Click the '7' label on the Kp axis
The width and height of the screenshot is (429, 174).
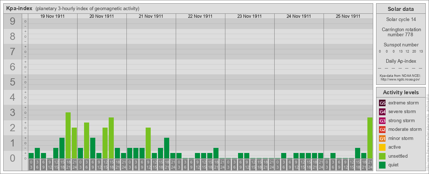13,52
